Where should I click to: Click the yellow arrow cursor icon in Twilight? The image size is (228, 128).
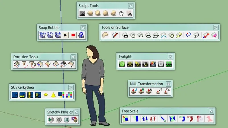click(138, 64)
